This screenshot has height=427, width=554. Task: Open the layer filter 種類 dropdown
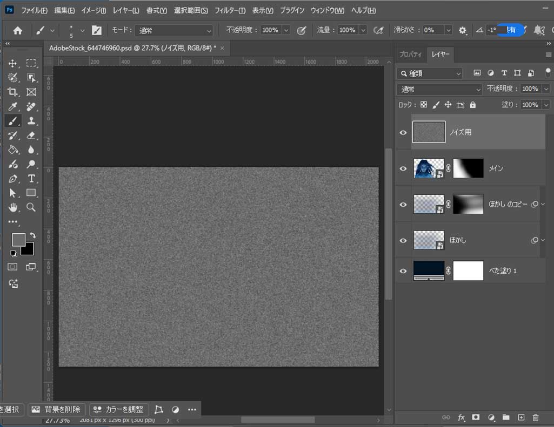point(429,73)
